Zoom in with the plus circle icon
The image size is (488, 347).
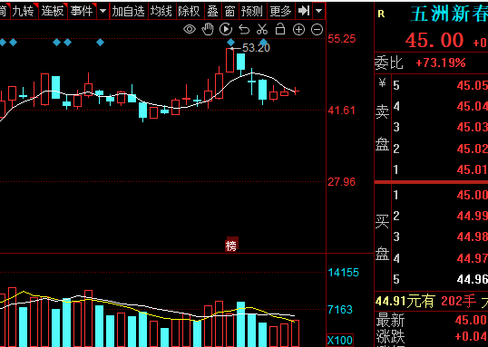[298, 30]
